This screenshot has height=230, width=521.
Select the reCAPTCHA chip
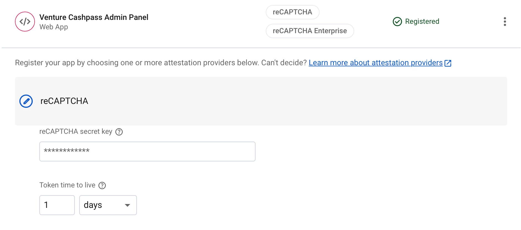292,12
